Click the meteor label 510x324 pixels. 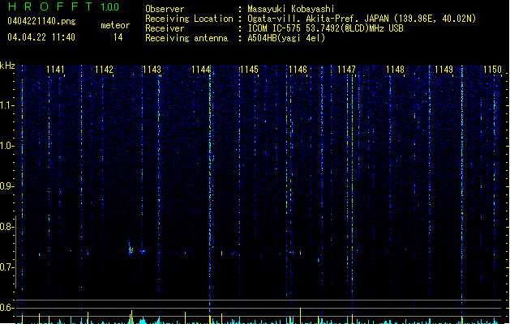click(115, 25)
